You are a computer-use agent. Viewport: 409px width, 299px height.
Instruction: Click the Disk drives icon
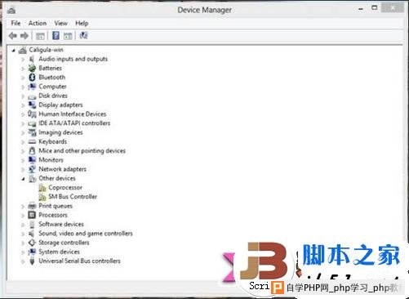[x=32, y=96]
